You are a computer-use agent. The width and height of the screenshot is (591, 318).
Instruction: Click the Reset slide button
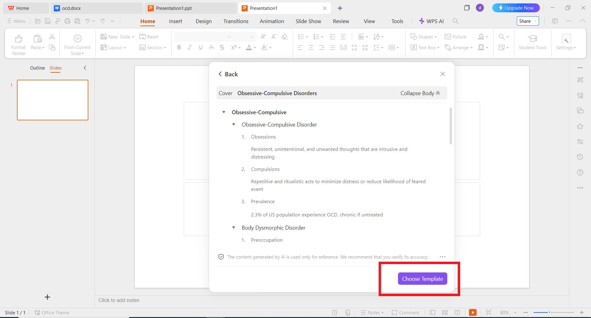tap(149, 37)
